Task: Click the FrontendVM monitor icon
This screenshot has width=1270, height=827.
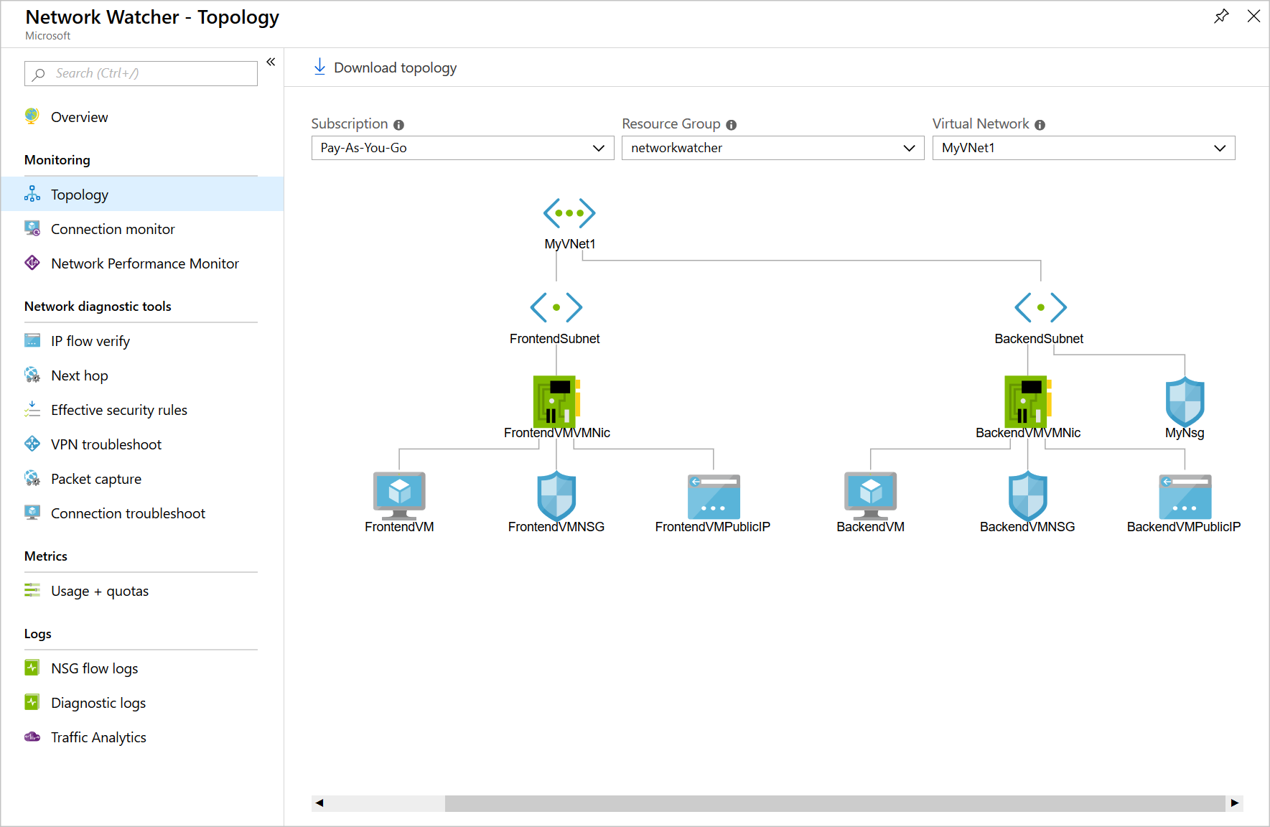Action: (x=399, y=496)
